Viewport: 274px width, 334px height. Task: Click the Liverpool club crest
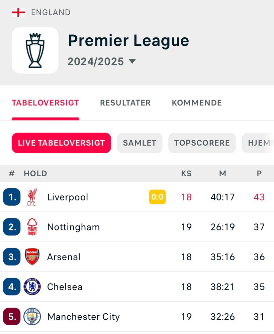pyautogui.click(x=32, y=197)
